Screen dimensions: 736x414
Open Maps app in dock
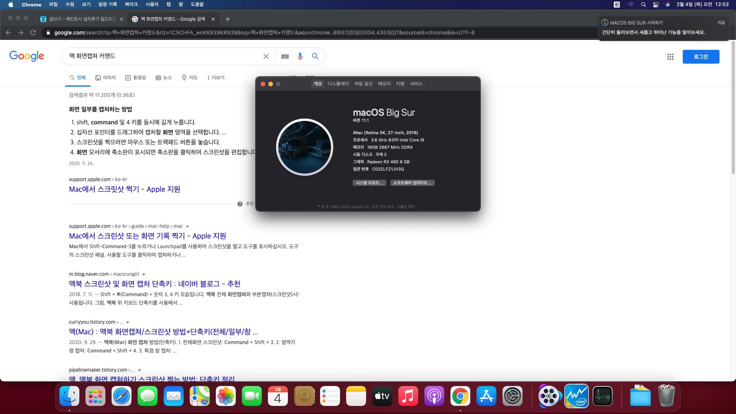click(x=200, y=396)
